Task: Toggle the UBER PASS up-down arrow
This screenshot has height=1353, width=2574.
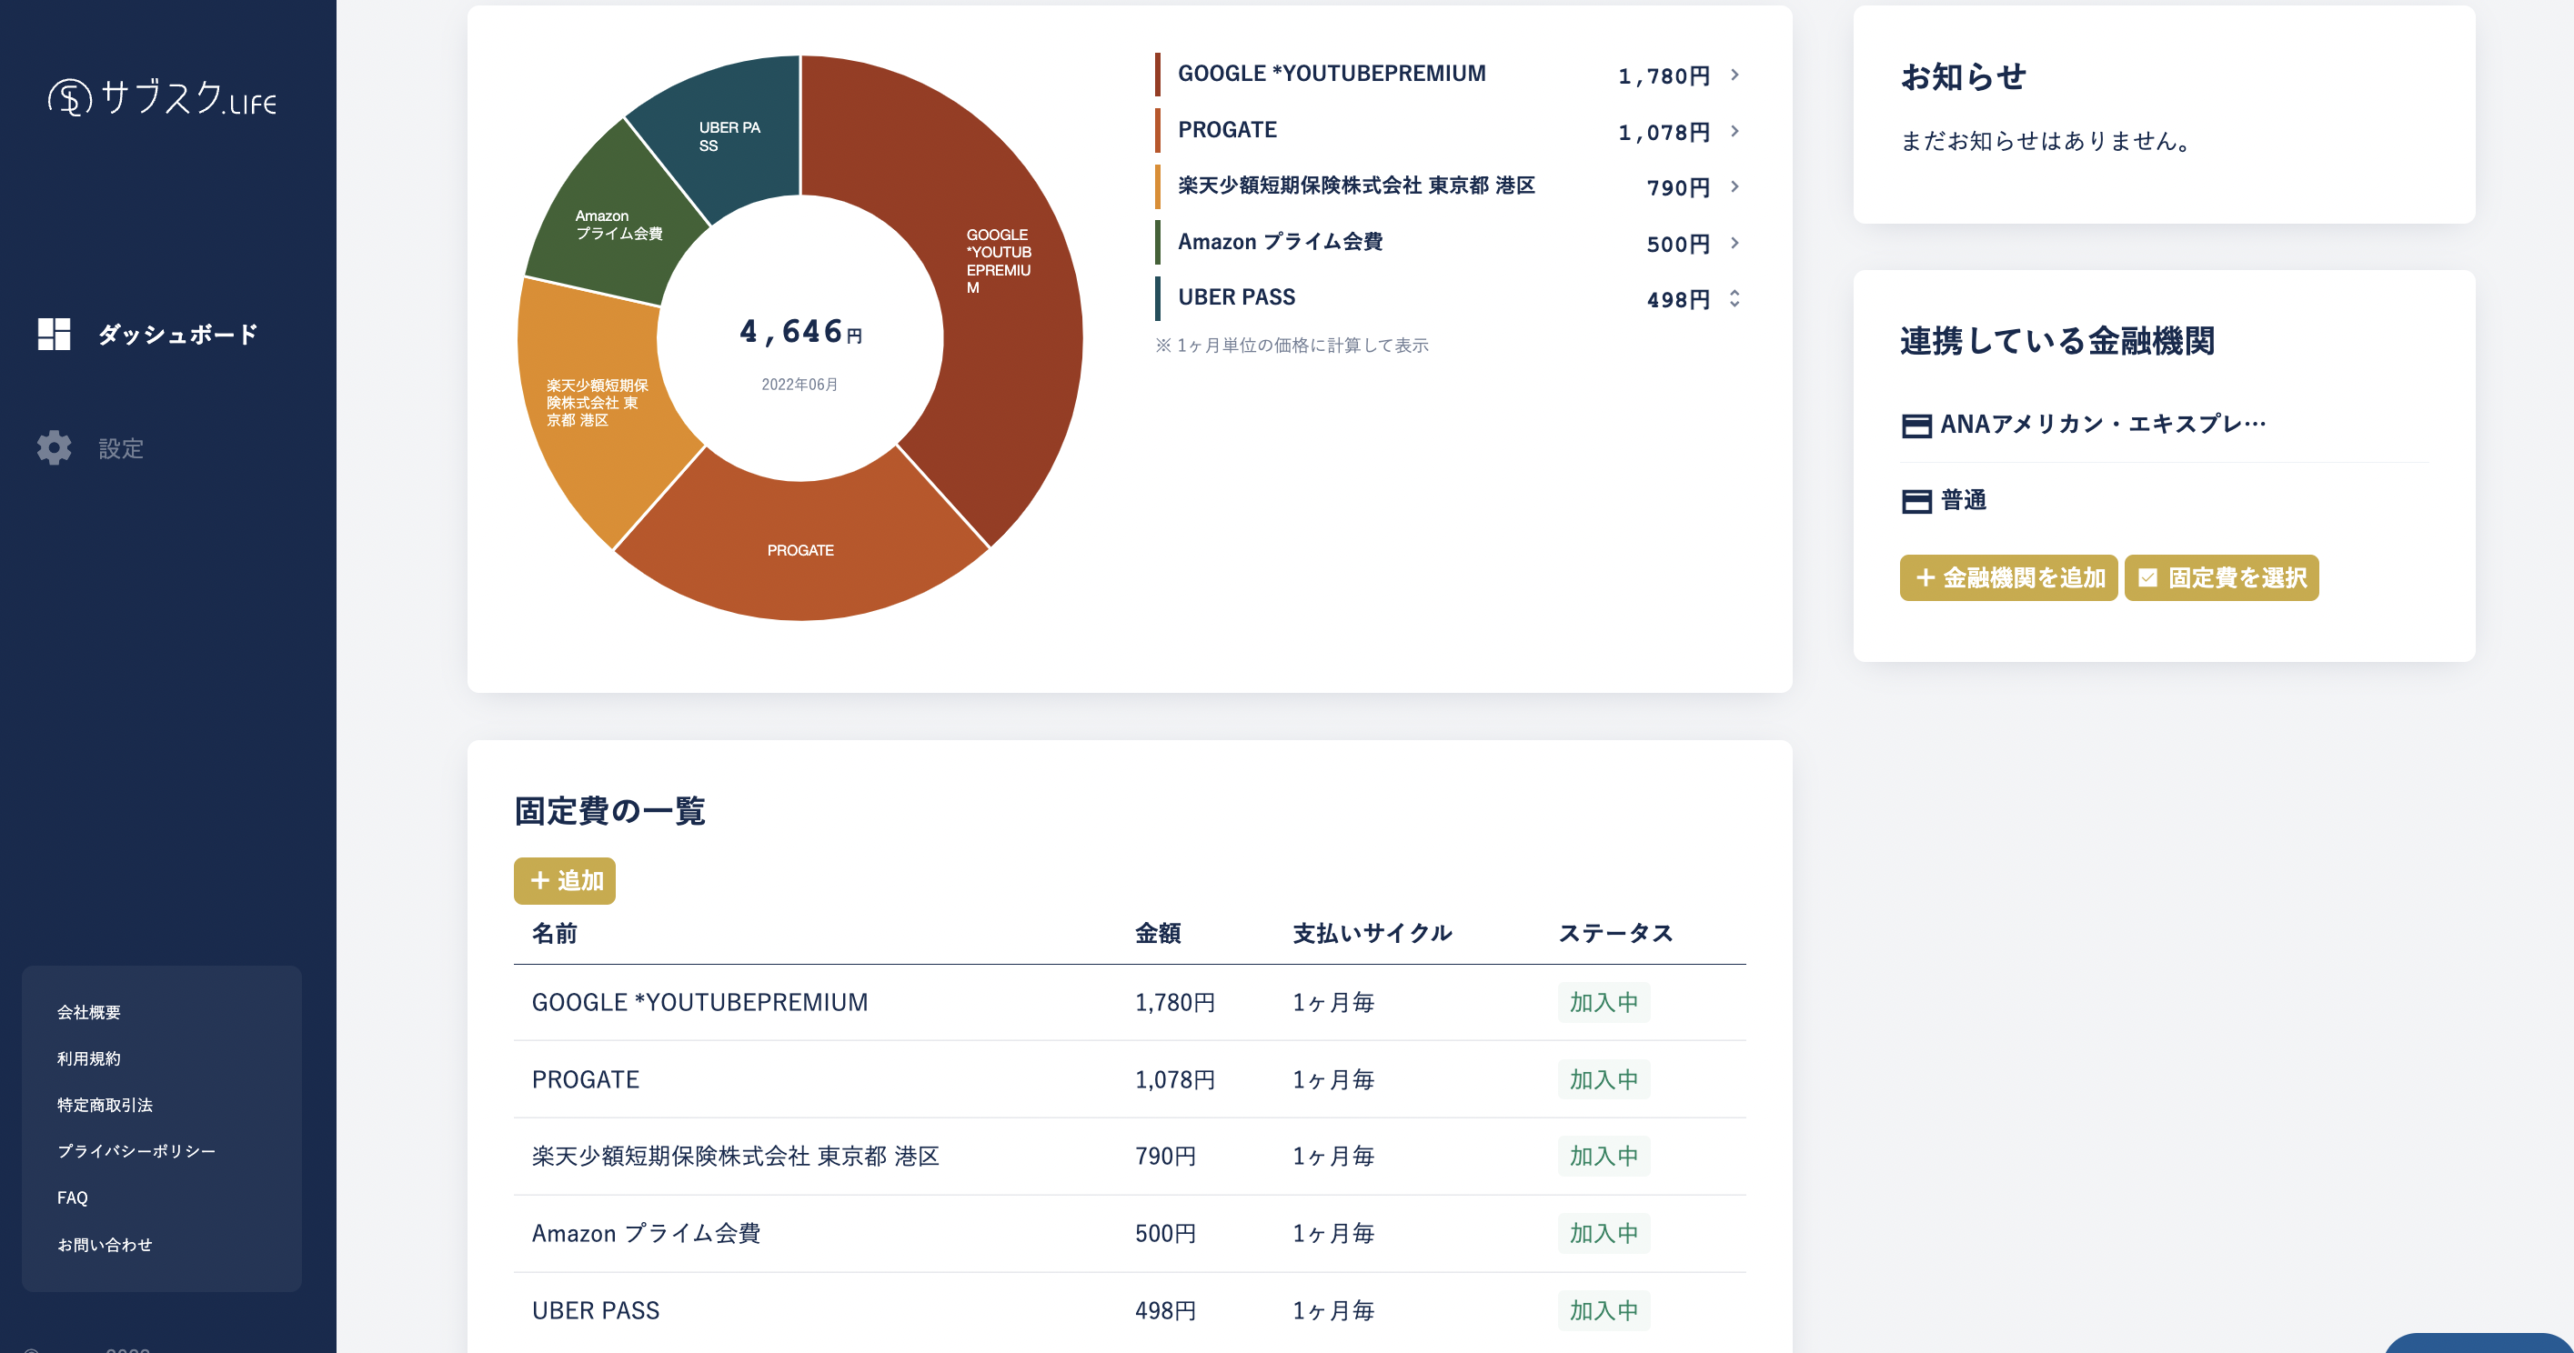Action: pos(1734,299)
